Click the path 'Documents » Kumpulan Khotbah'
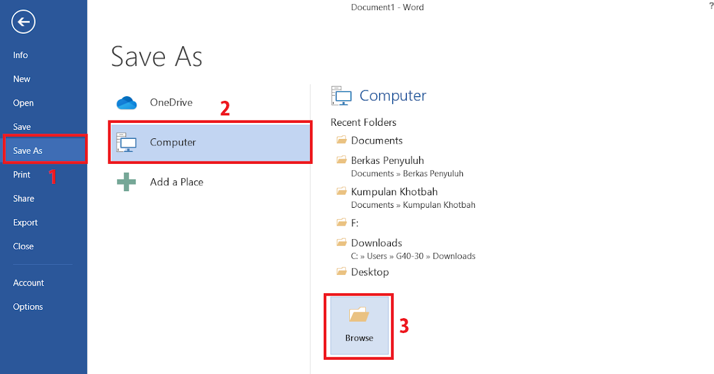This screenshot has width=714, height=374. pyautogui.click(x=413, y=205)
